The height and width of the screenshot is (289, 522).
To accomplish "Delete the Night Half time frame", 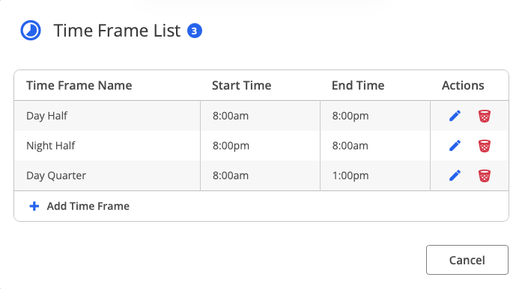I will pos(485,146).
